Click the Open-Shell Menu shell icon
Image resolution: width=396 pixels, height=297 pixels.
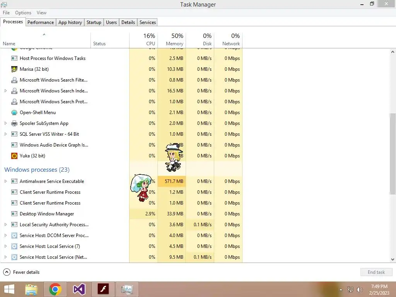[14, 113]
